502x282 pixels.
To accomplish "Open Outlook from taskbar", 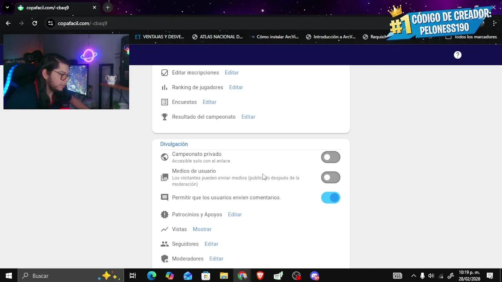I will [x=188, y=276].
